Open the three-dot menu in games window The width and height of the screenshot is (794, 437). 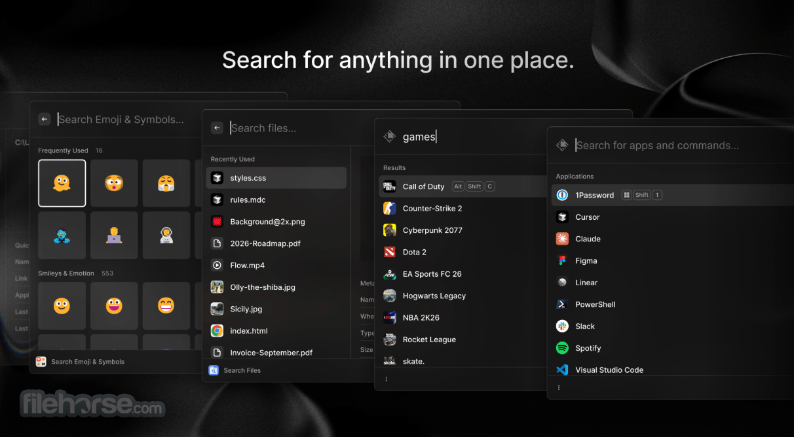click(386, 379)
